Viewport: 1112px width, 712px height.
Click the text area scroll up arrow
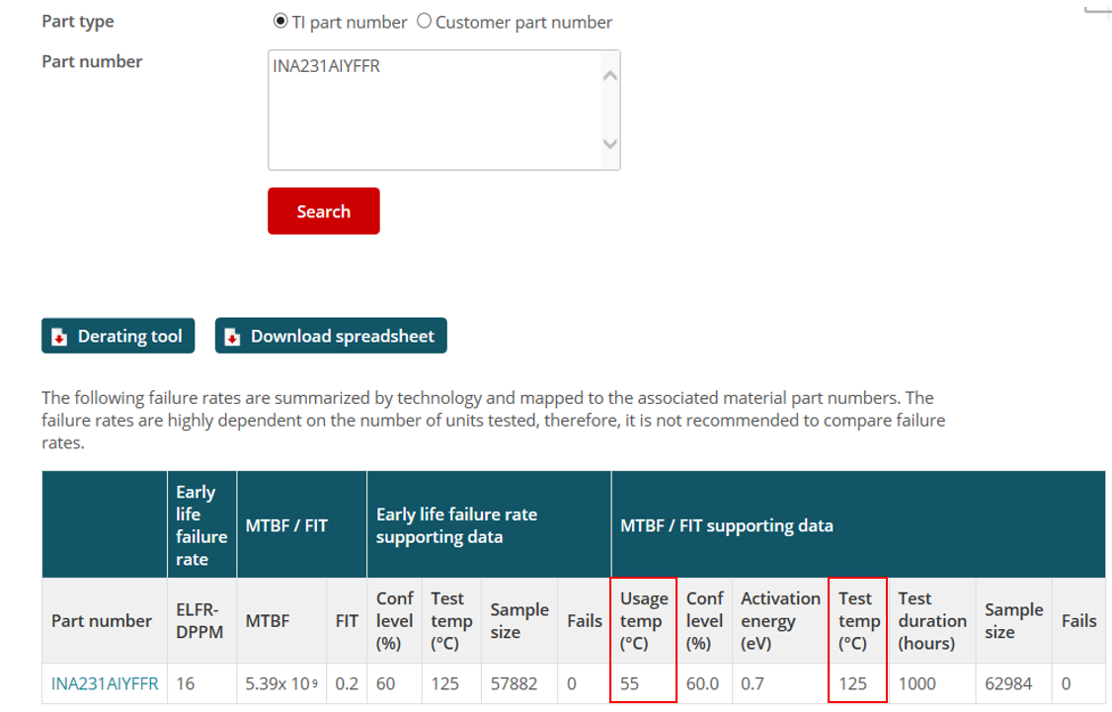pyautogui.click(x=610, y=76)
